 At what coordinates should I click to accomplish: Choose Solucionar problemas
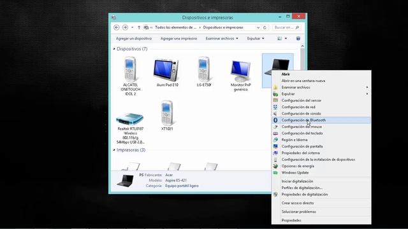coord(299,212)
